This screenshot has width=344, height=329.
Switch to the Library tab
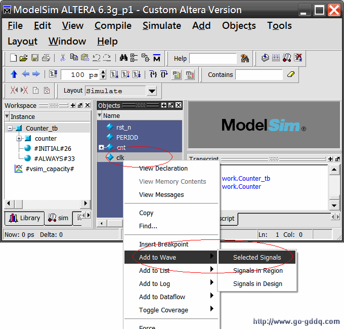point(24,218)
